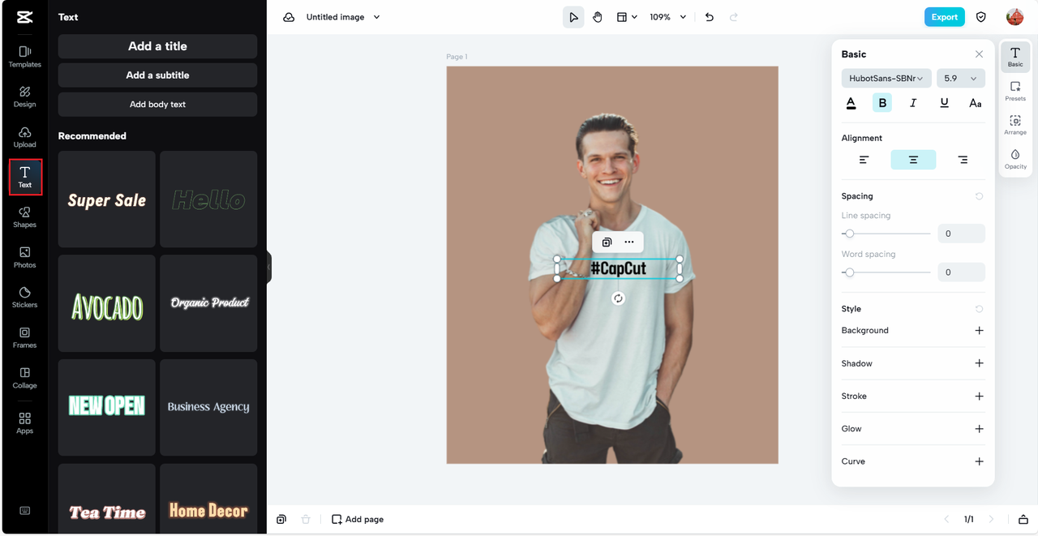Click the Line spacing value field
The image size is (1038, 536).
pos(961,234)
